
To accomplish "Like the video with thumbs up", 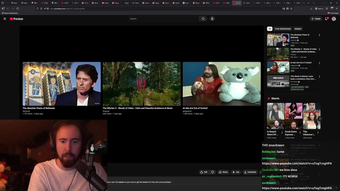I will click(204, 172).
